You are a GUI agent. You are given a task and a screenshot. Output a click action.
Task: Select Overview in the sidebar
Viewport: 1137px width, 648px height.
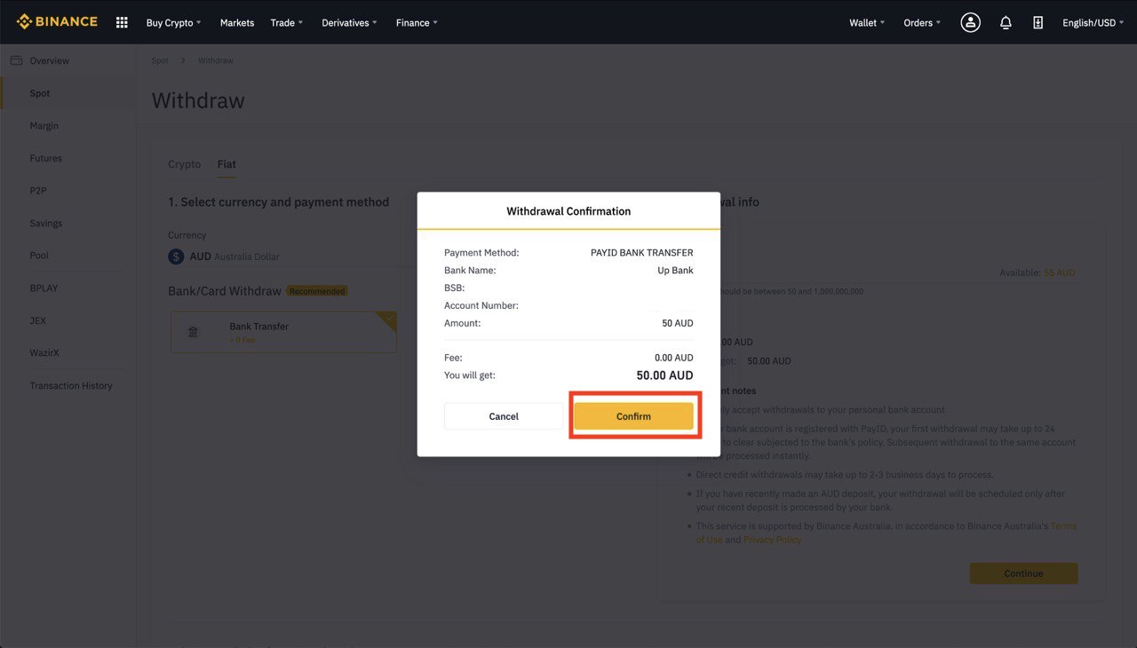point(49,60)
